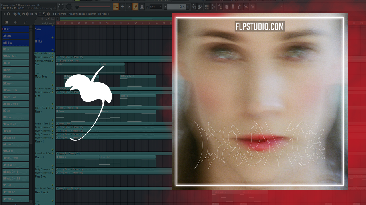Mute the Hi Hat track LED
The image size is (366, 205).
pyautogui.click(x=53, y=50)
